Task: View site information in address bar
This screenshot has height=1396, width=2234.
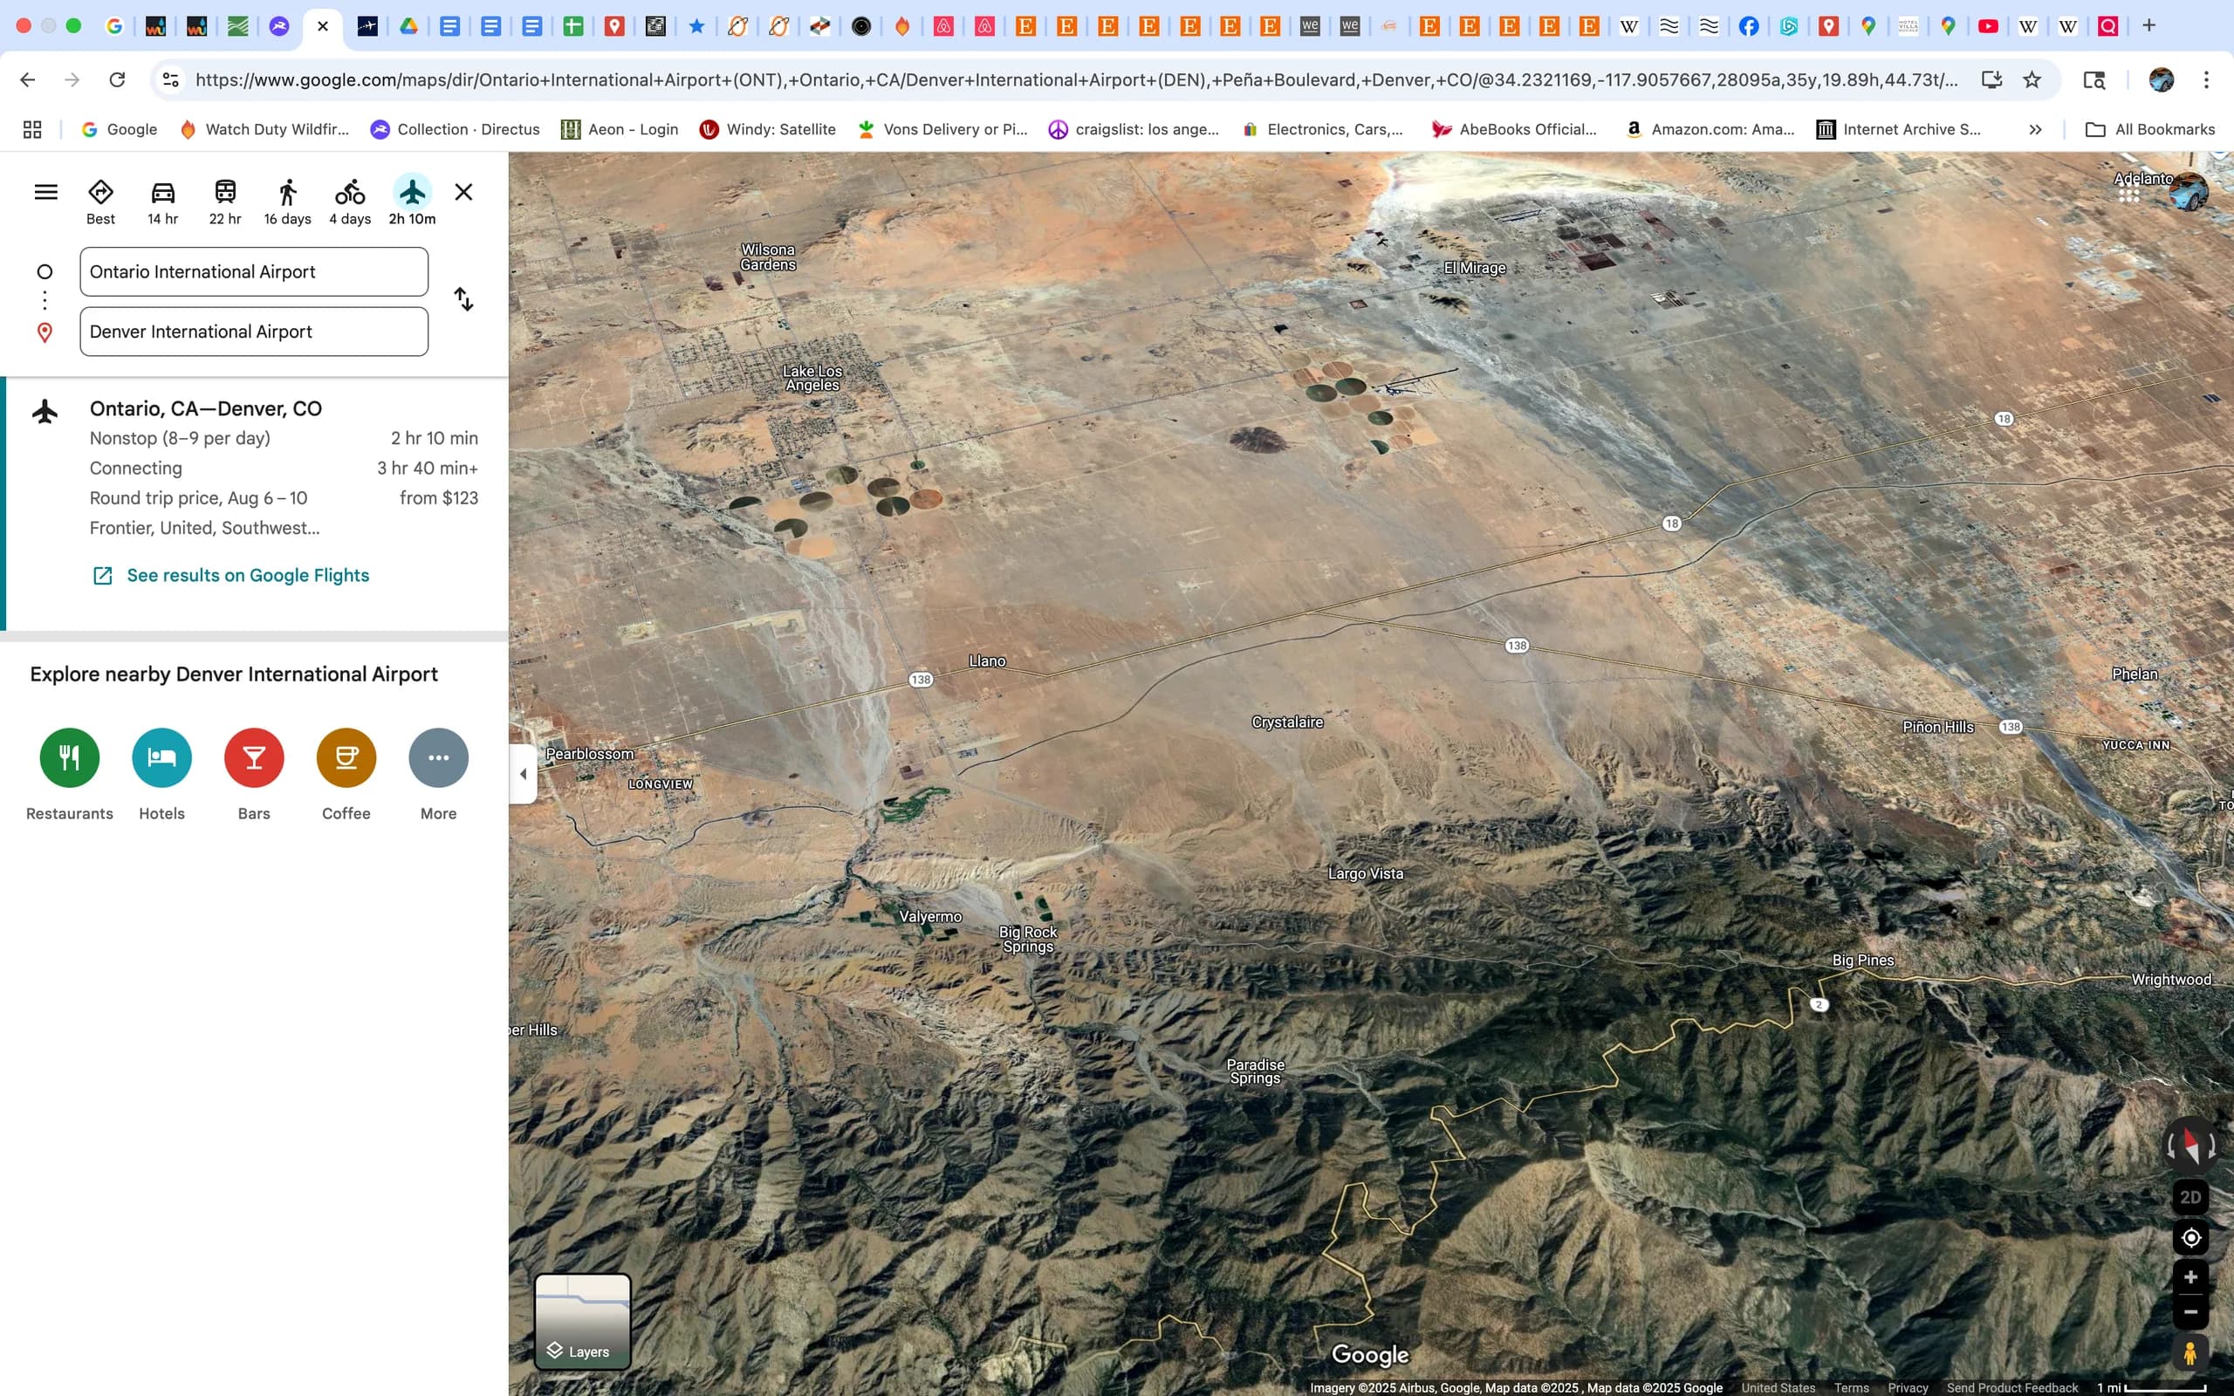Action: click(x=171, y=79)
